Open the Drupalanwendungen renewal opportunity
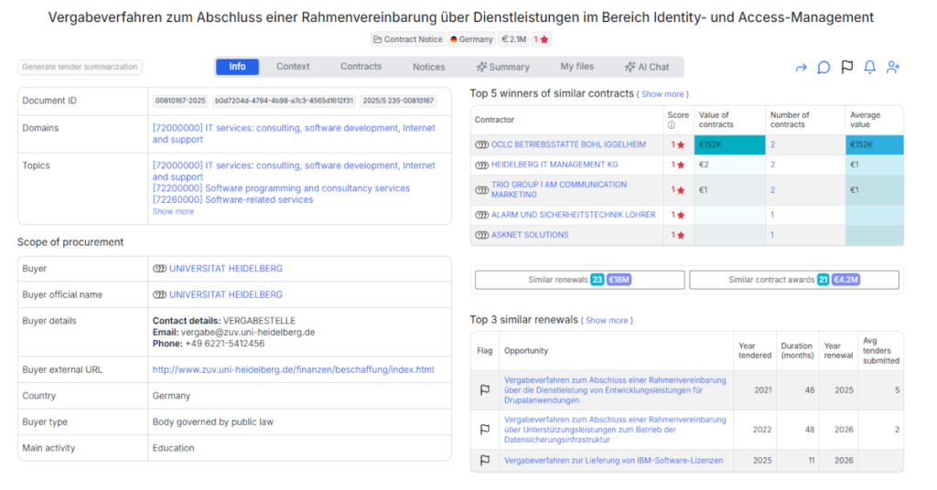The height and width of the screenshot is (490, 937). click(x=615, y=390)
